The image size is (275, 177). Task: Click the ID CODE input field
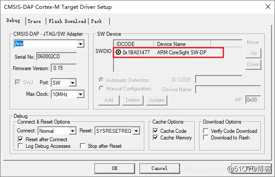[x=218, y=79]
